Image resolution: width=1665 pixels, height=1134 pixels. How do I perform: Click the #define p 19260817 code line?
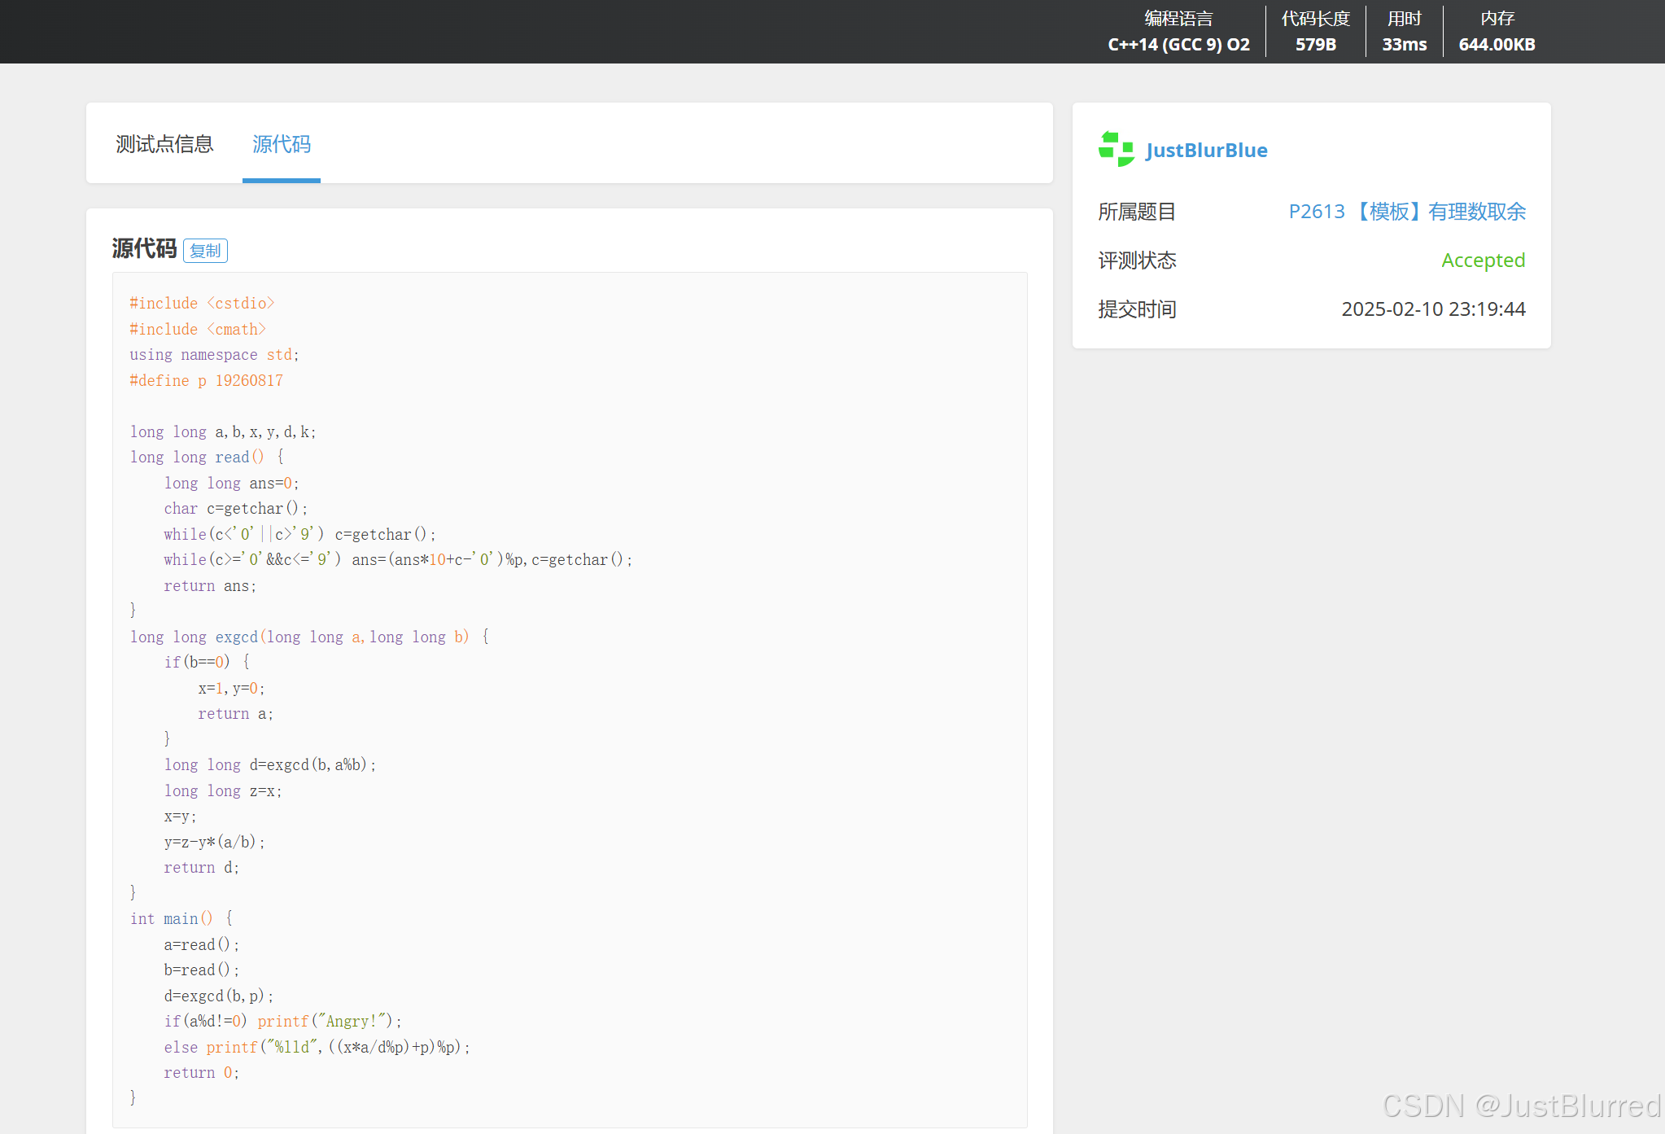pyautogui.click(x=207, y=380)
